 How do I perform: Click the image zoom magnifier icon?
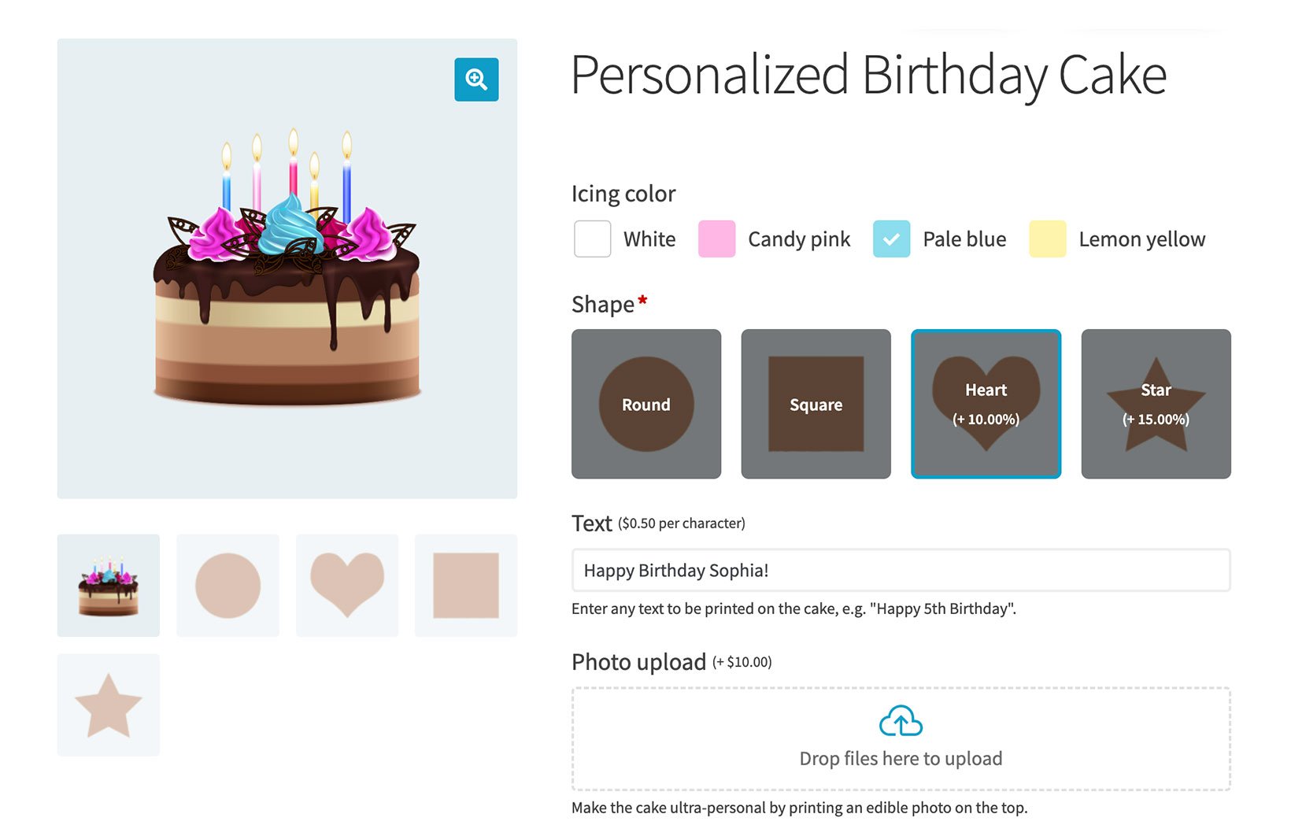coord(475,80)
